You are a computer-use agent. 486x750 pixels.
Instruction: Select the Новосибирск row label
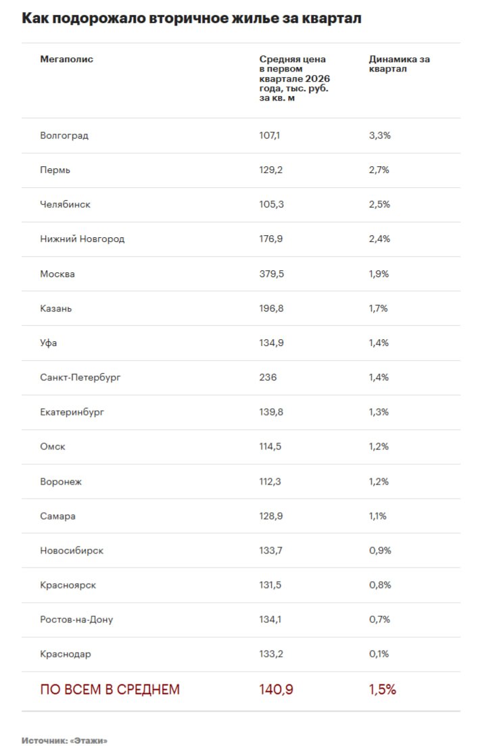(72, 551)
